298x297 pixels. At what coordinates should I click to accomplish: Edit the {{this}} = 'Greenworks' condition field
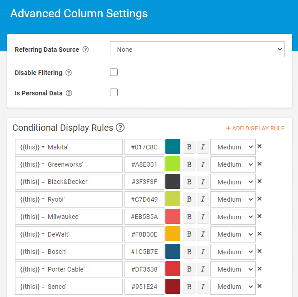click(x=69, y=164)
